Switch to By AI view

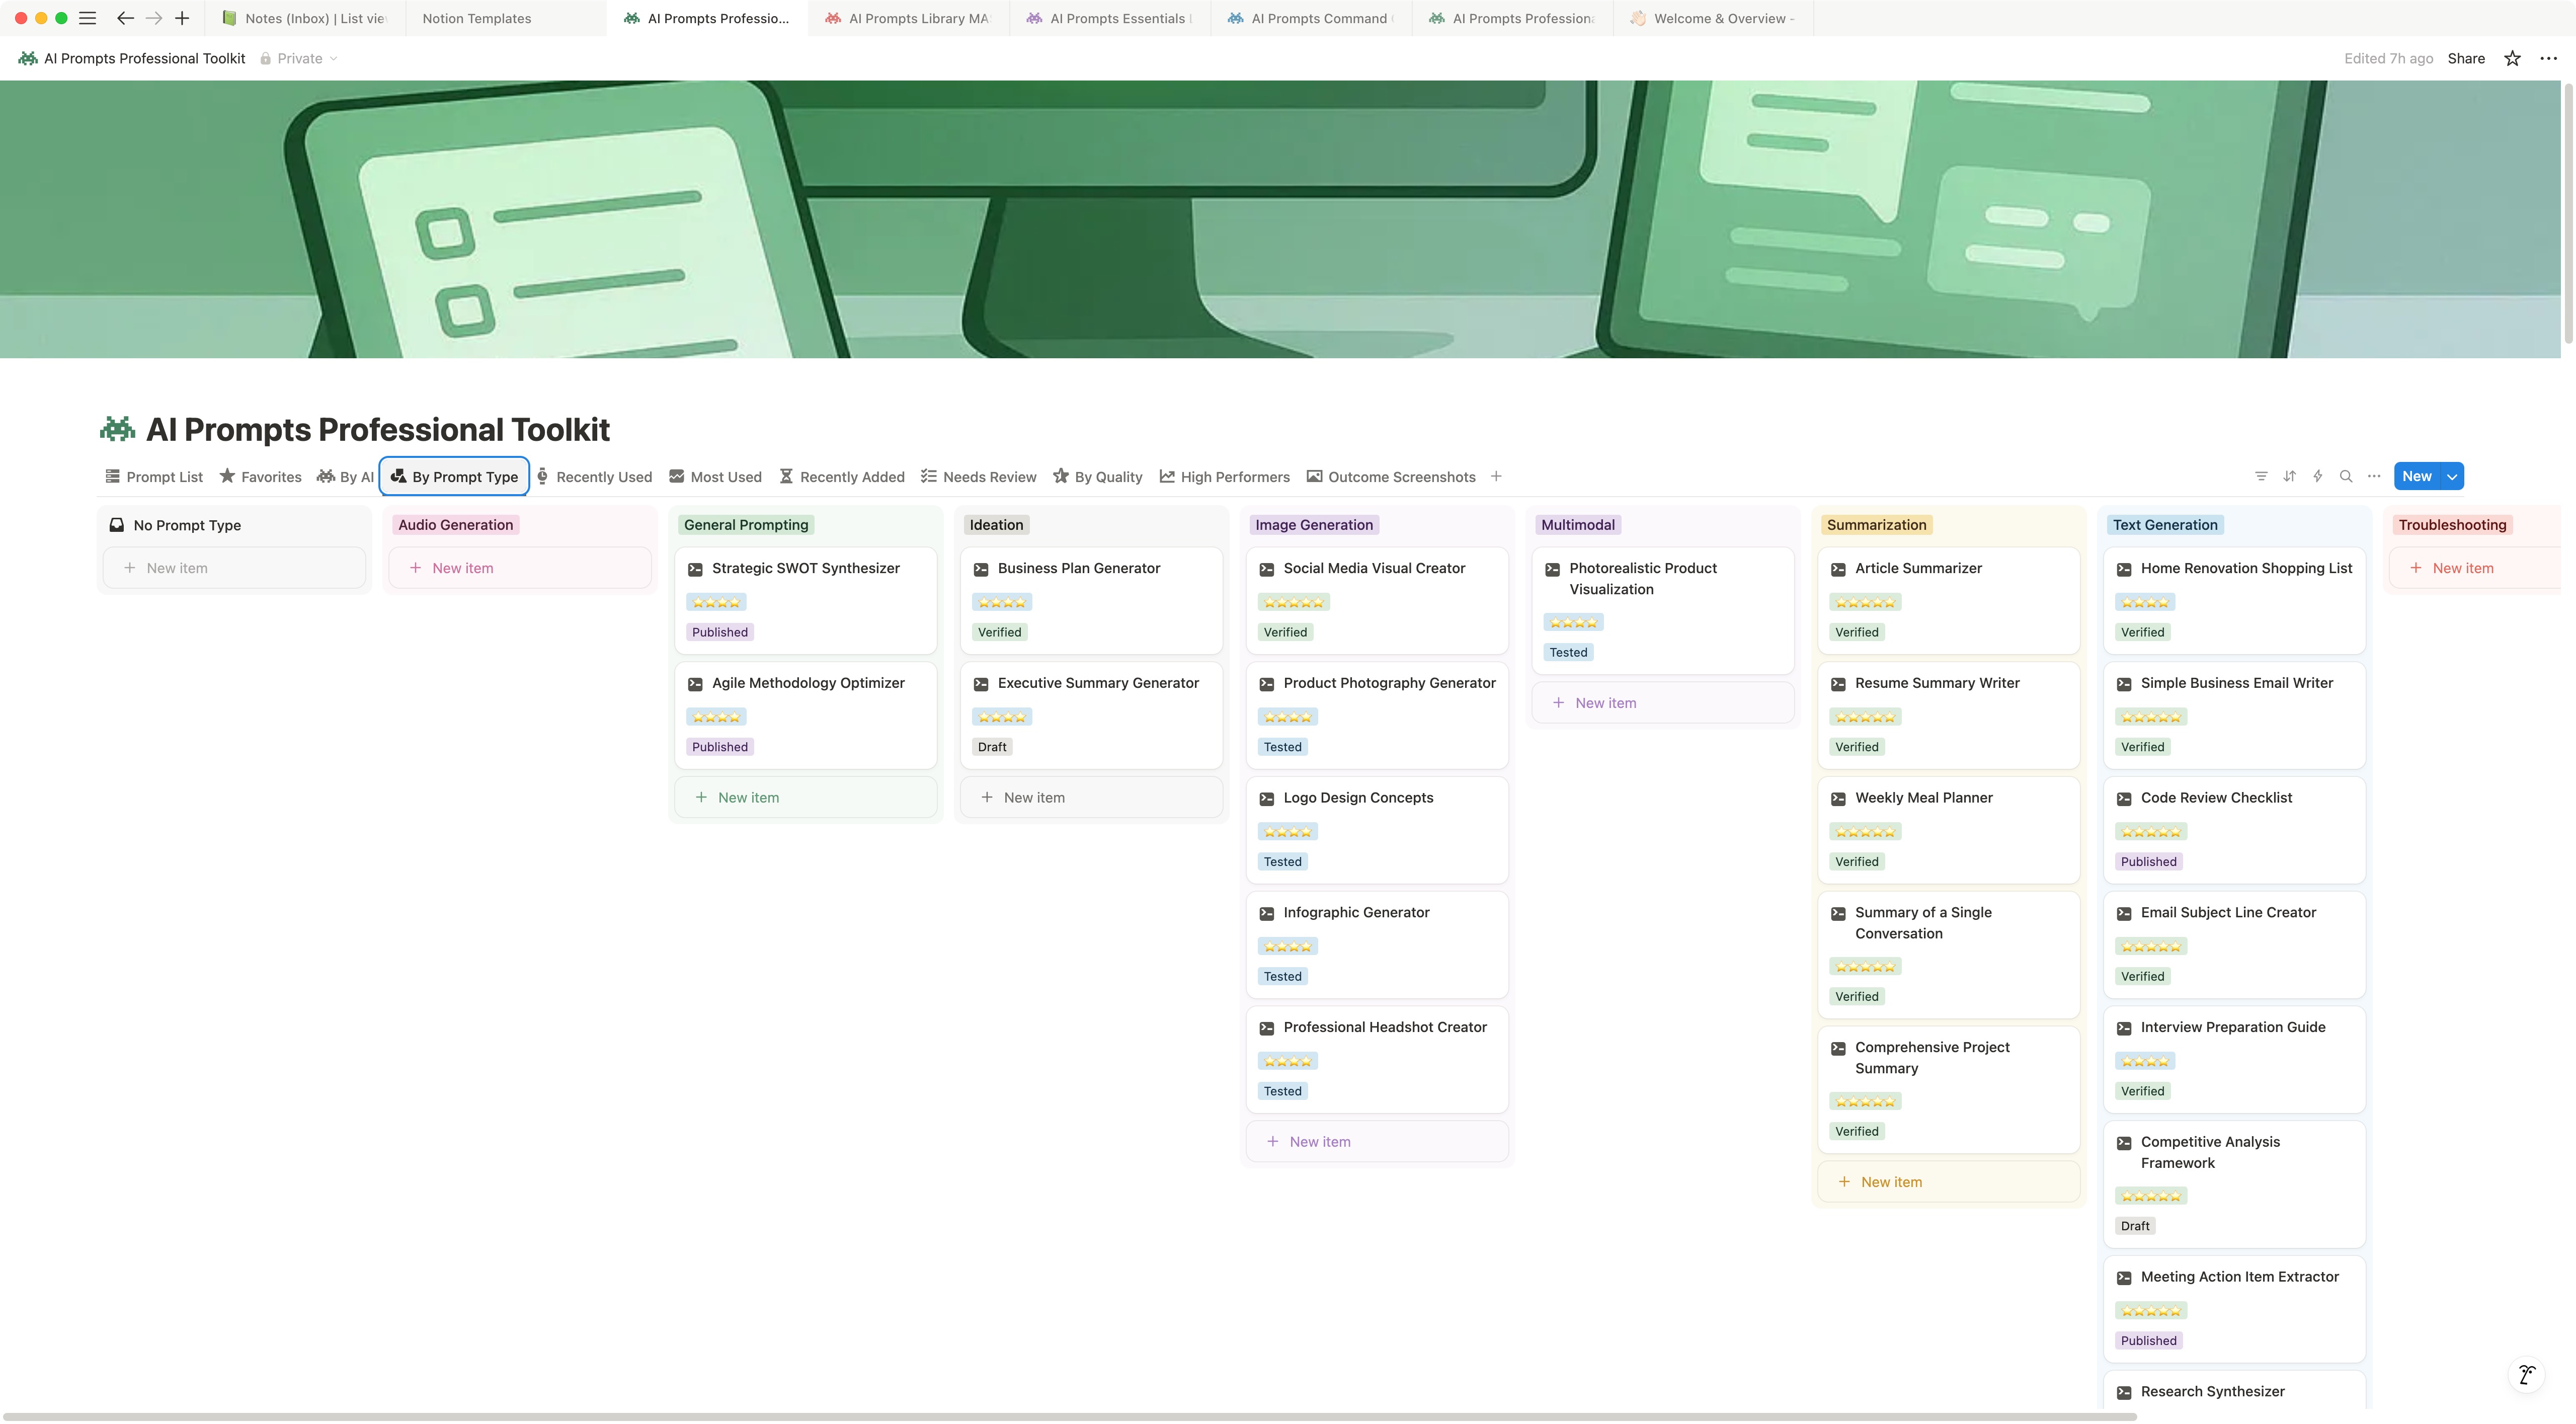coord(345,477)
